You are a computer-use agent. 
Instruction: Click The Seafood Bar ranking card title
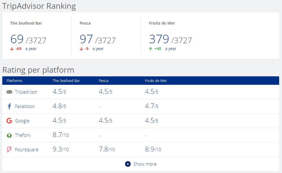tap(26, 23)
